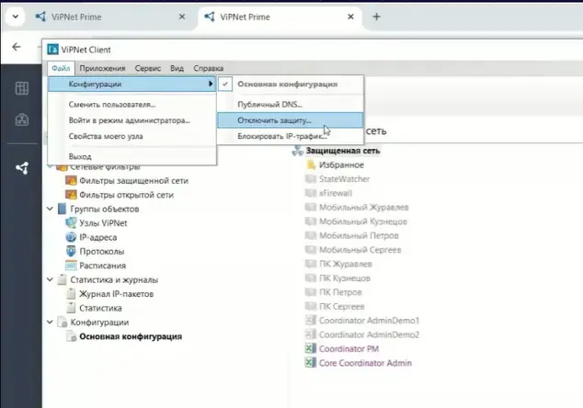Toggle the checked Основная конфигурация submenu item
Image resolution: width=583 pixels, height=408 pixels.
[291, 84]
